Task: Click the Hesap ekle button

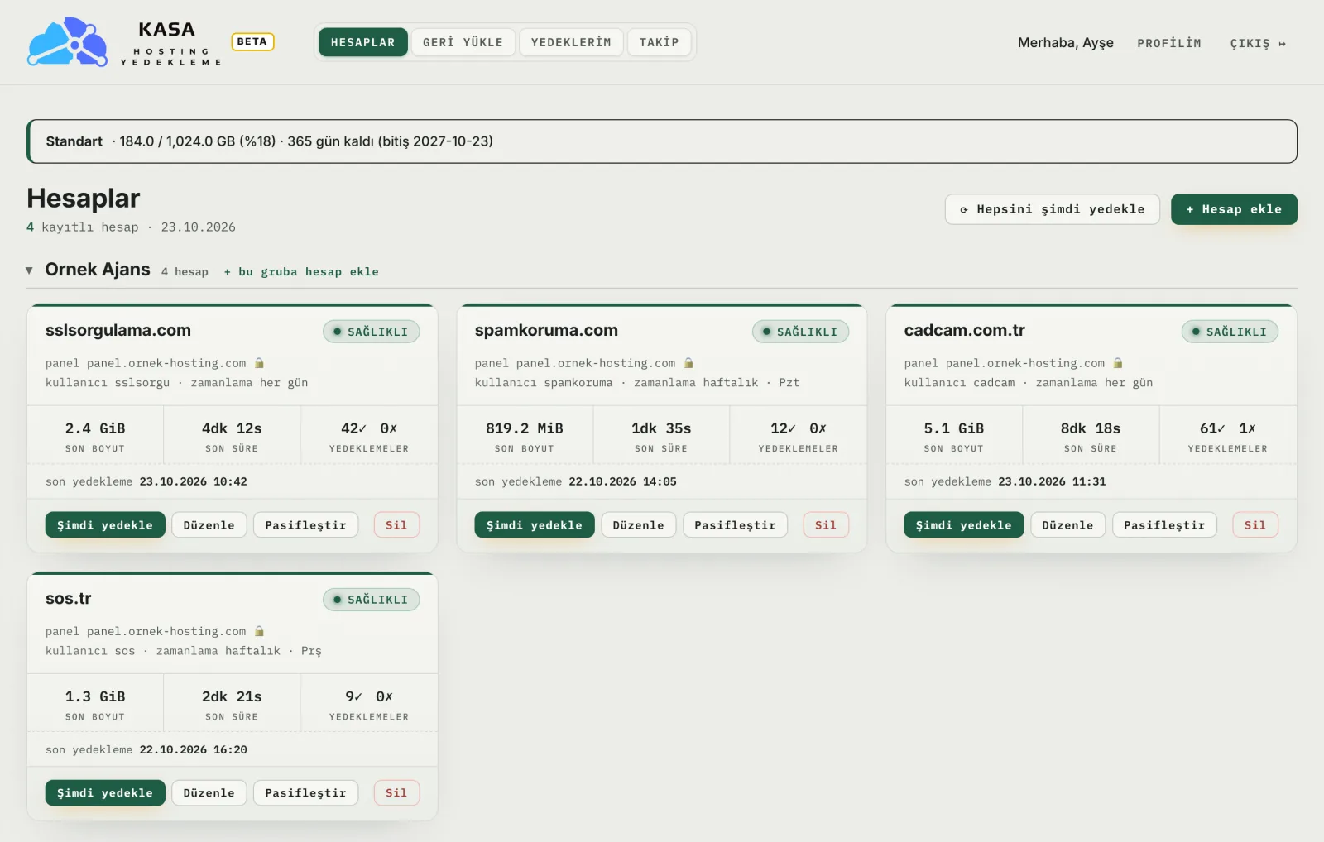Action: [x=1234, y=209]
